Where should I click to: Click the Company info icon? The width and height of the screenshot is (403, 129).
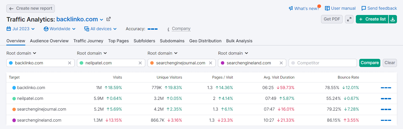[x=168, y=29]
